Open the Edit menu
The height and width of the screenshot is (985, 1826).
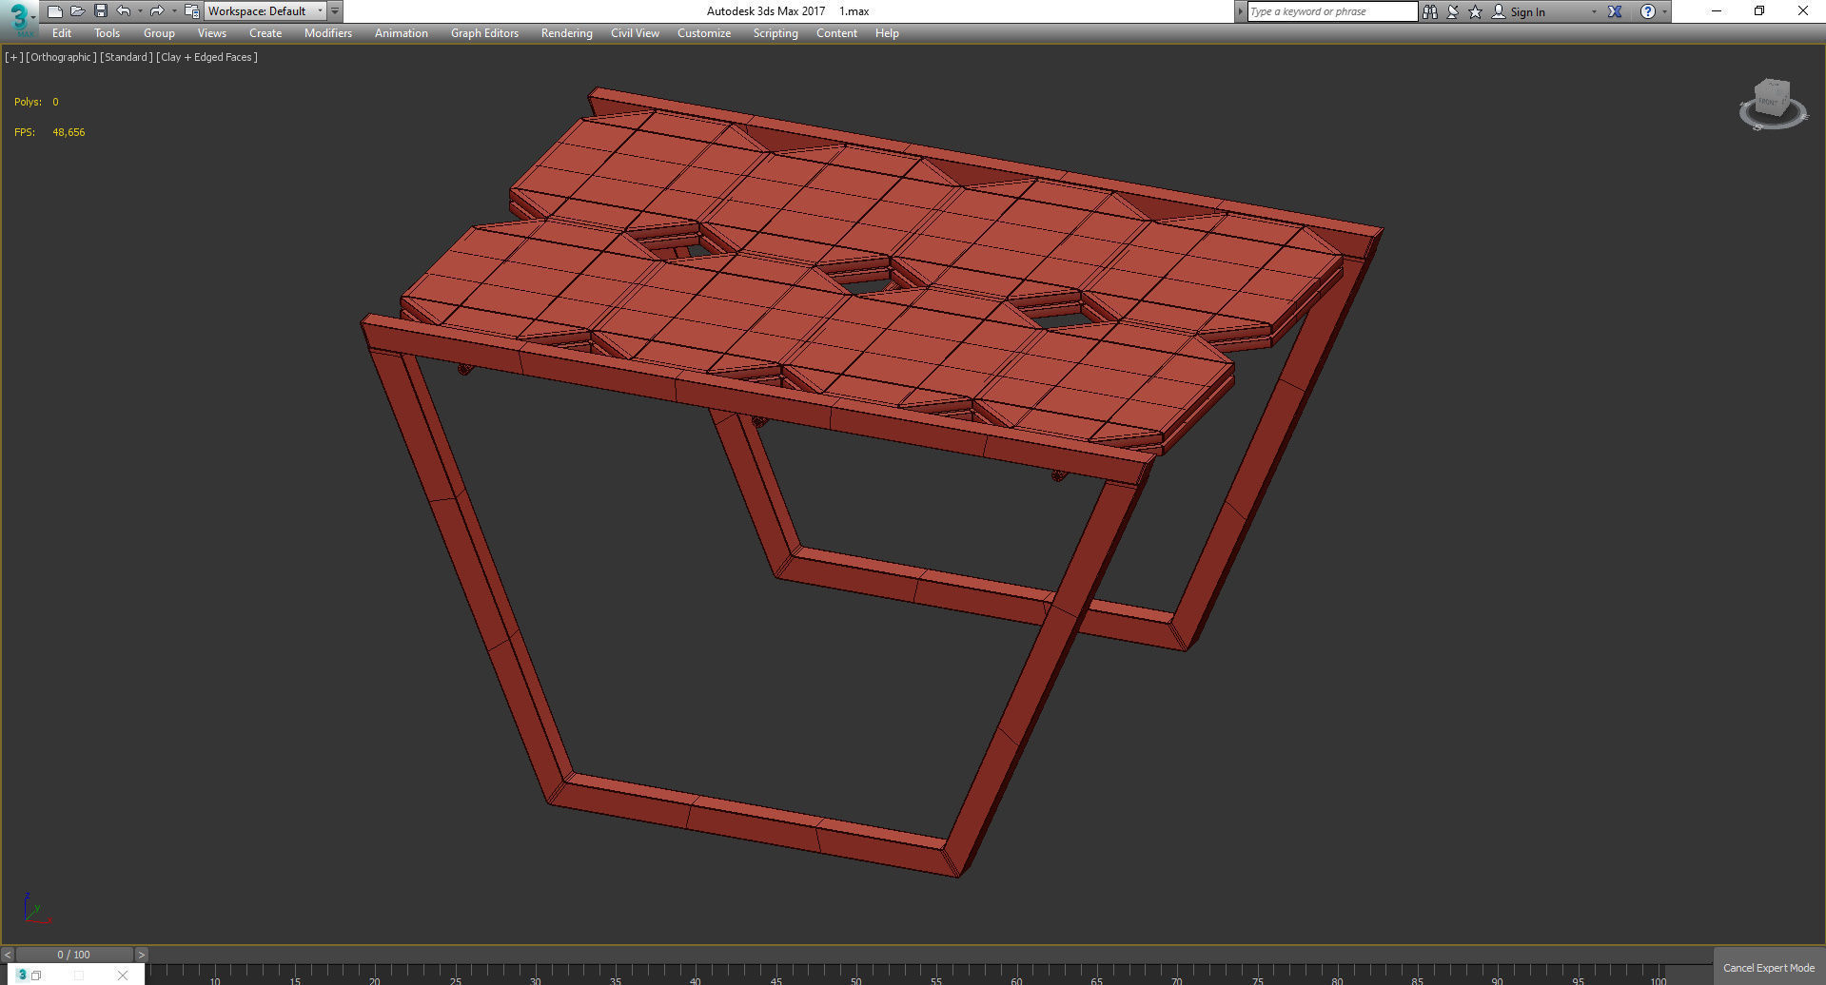62,33
